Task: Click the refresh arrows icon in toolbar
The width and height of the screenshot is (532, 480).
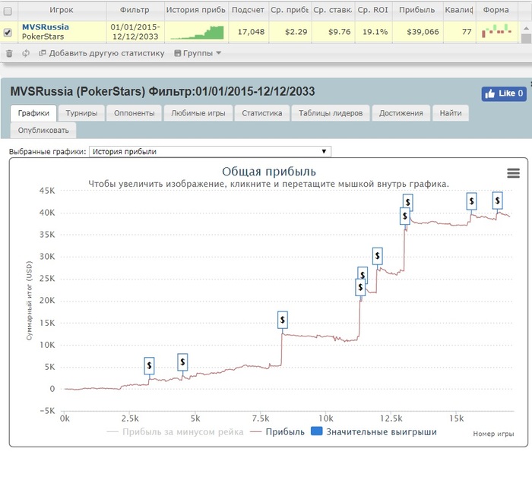Action: (x=26, y=53)
